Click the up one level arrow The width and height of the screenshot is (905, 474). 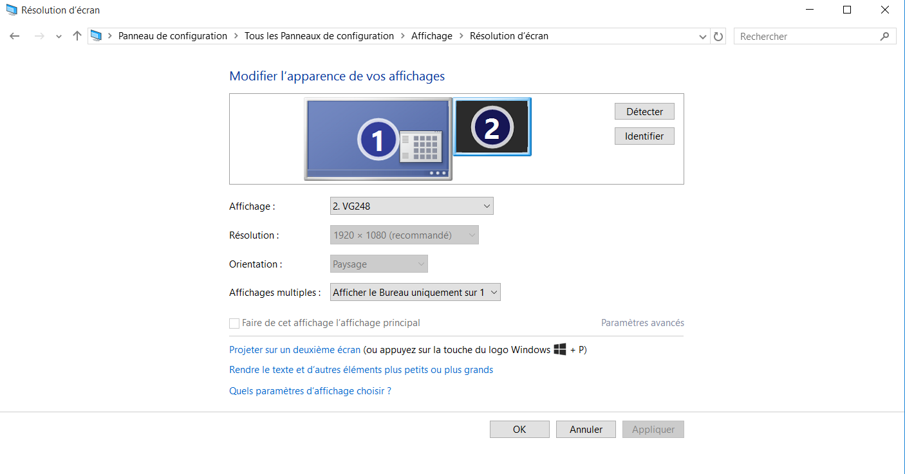pos(77,37)
